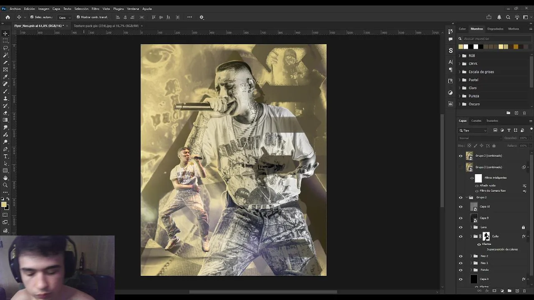Select the first yellow swatch in Muestras
This screenshot has height=300, width=534.
461,47
